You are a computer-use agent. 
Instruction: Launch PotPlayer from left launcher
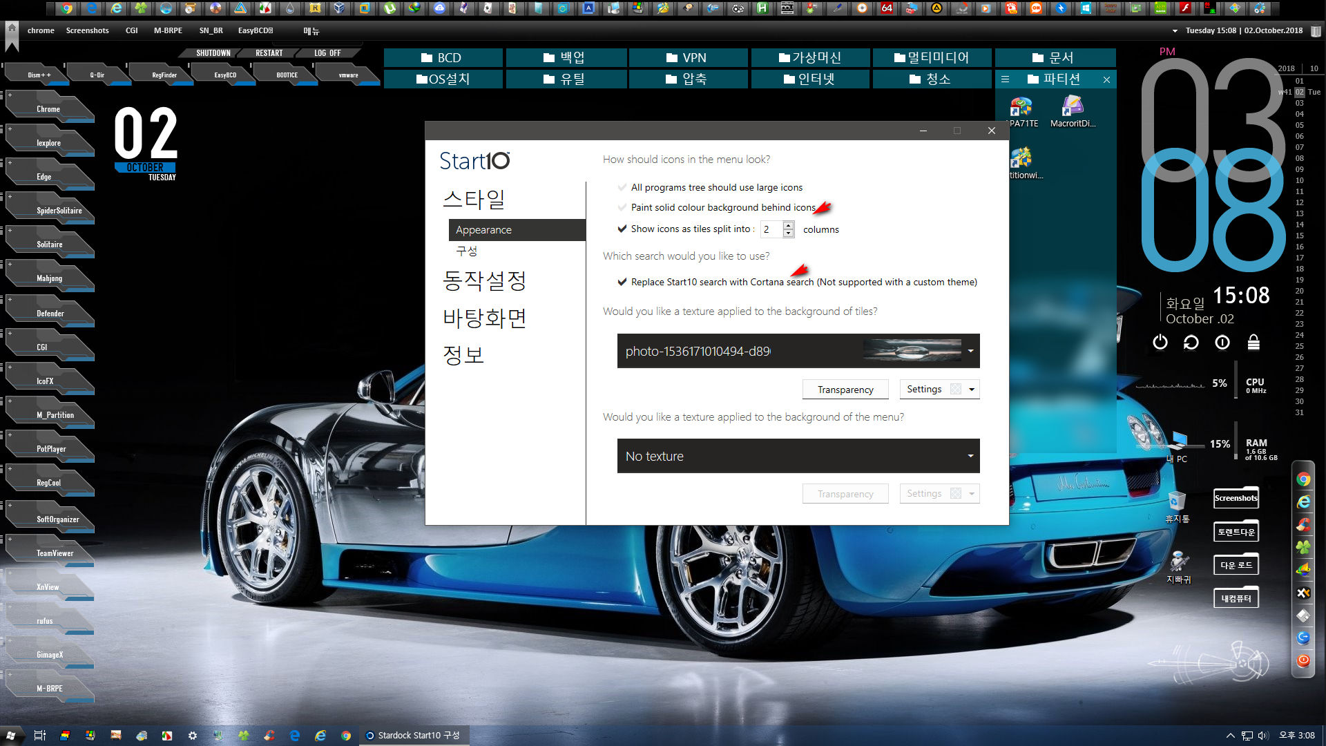click(50, 447)
